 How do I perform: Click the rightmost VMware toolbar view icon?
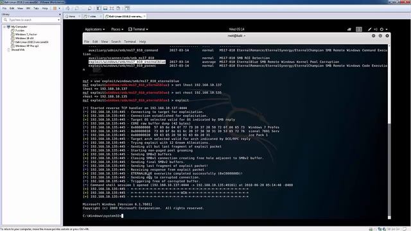127,8
